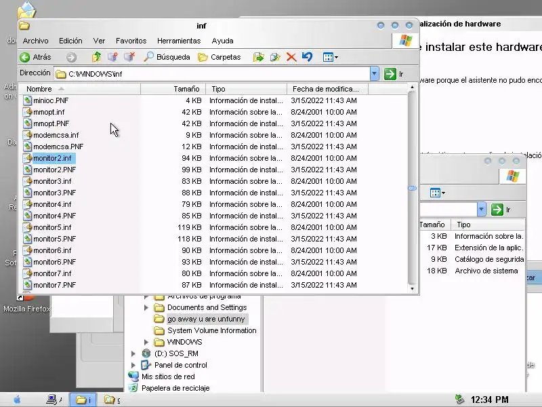The image size is (542, 407).
Task: Open the Dirección address dropdown arrow
Action: pos(375,74)
